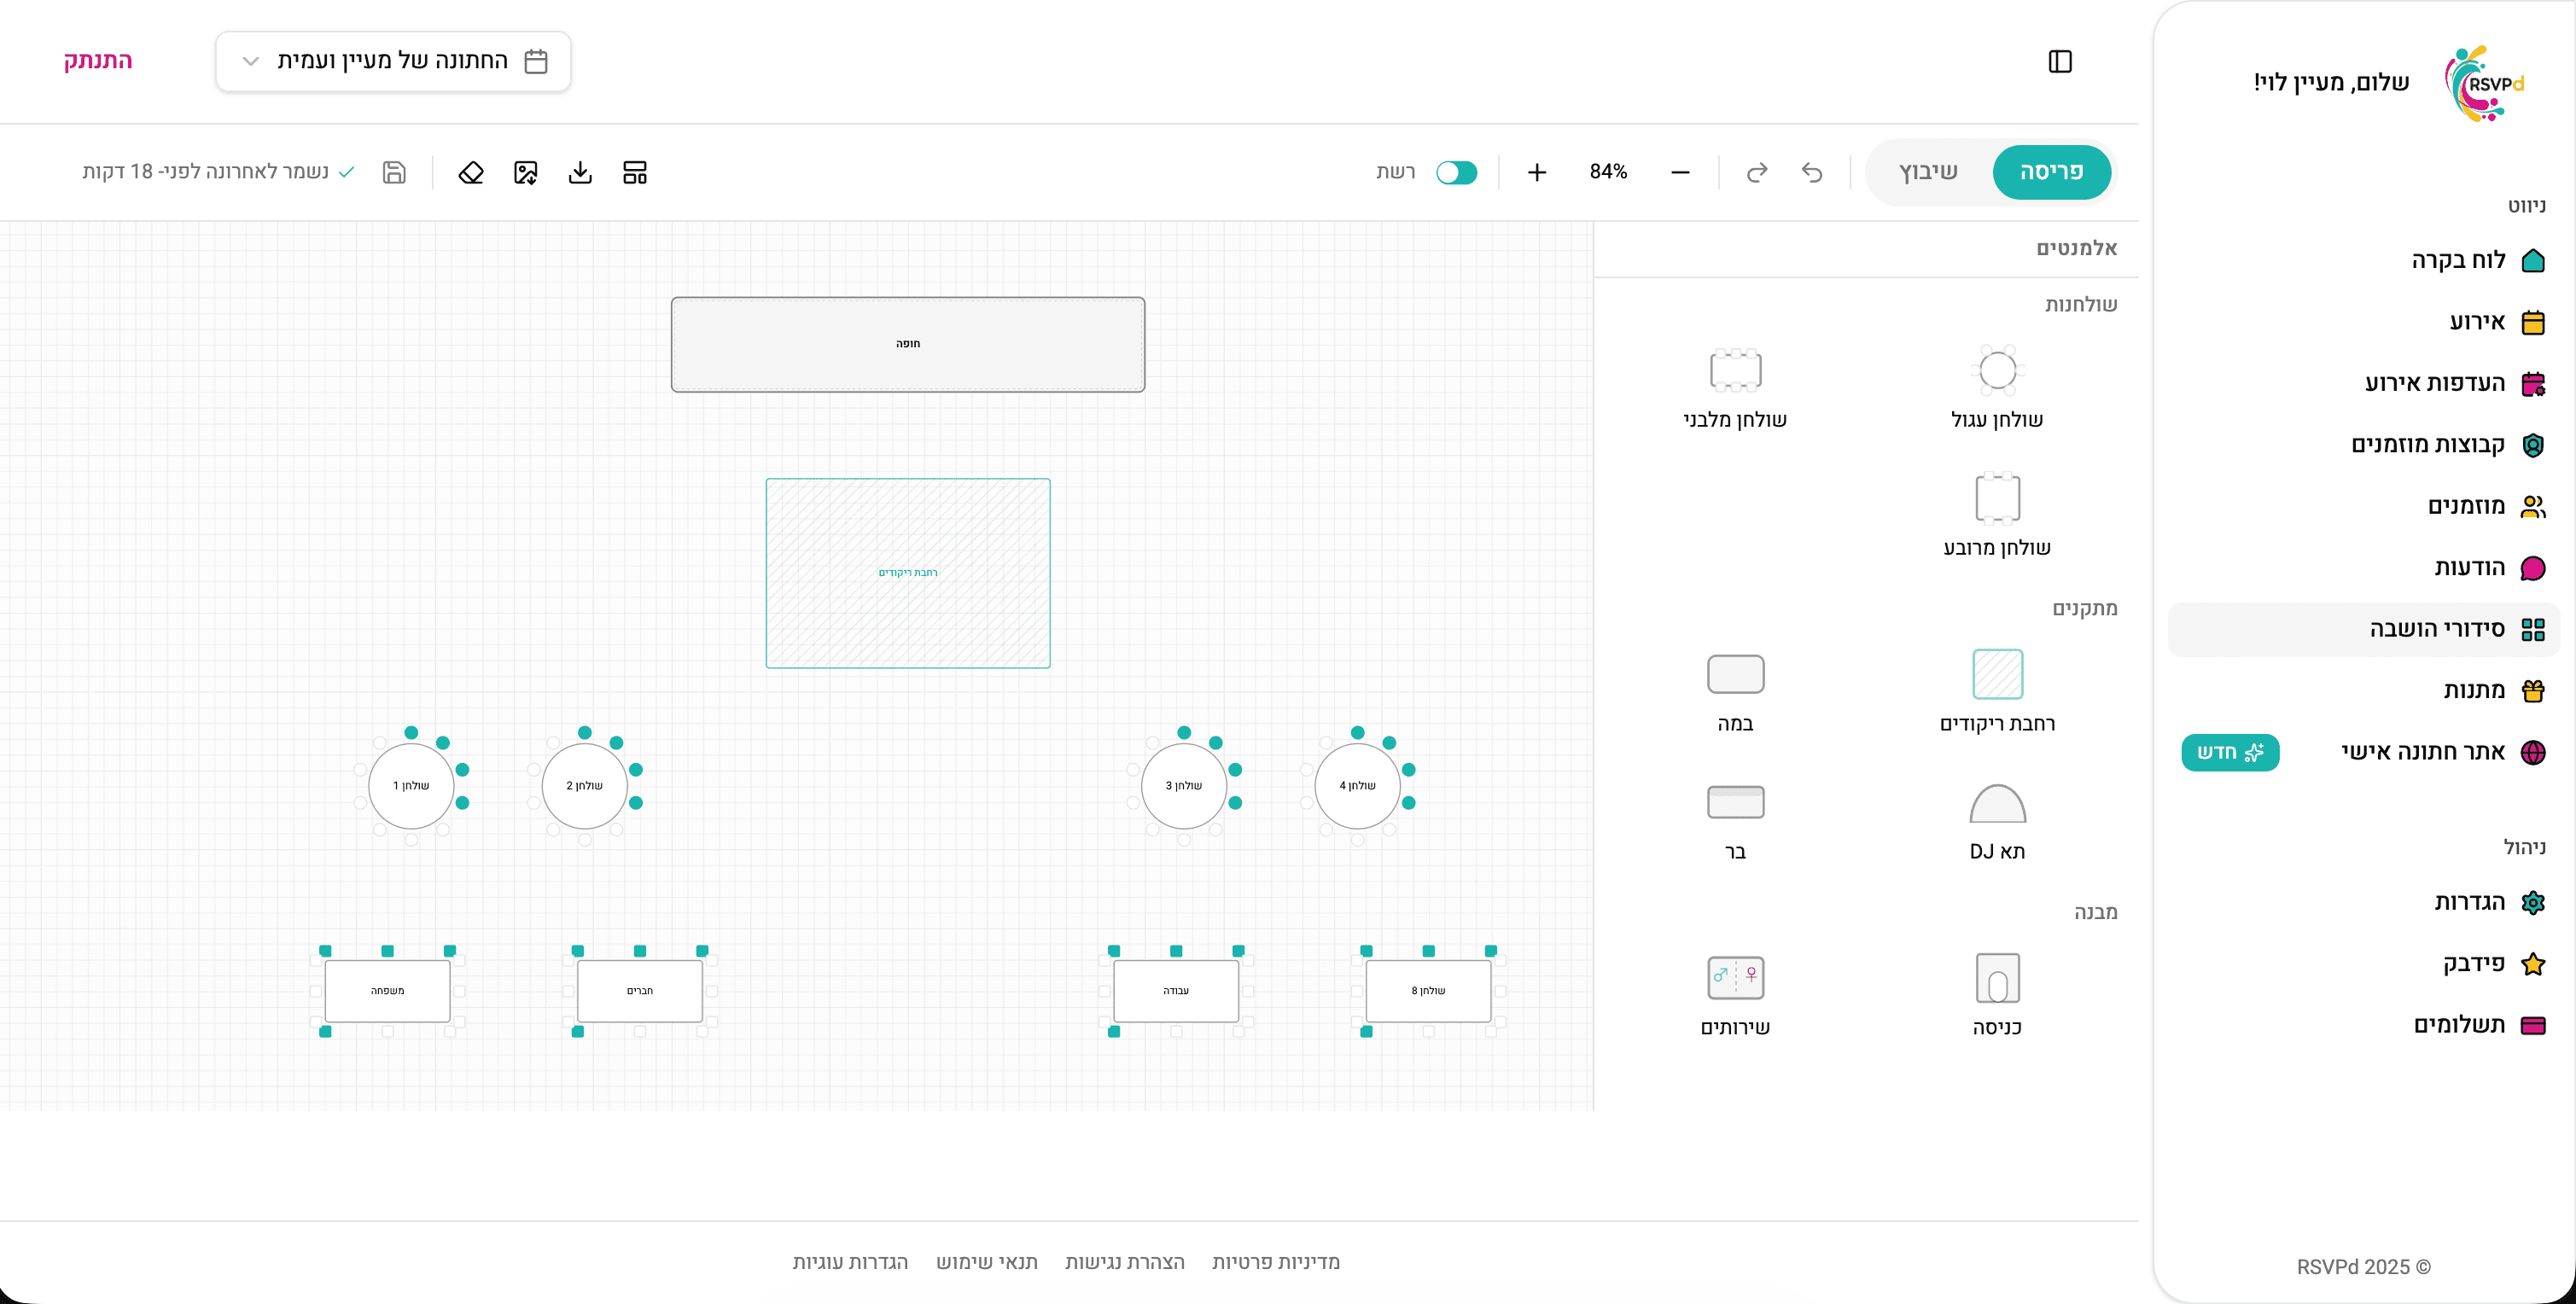This screenshot has width=2576, height=1304.
Task: Toggle the רשת grid switch
Action: pos(1456,172)
